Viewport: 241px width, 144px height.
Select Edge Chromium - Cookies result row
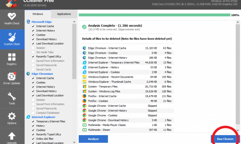tap(127, 53)
